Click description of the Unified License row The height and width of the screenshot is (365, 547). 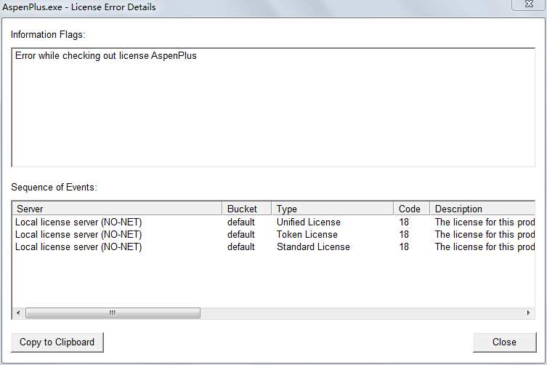(x=485, y=222)
